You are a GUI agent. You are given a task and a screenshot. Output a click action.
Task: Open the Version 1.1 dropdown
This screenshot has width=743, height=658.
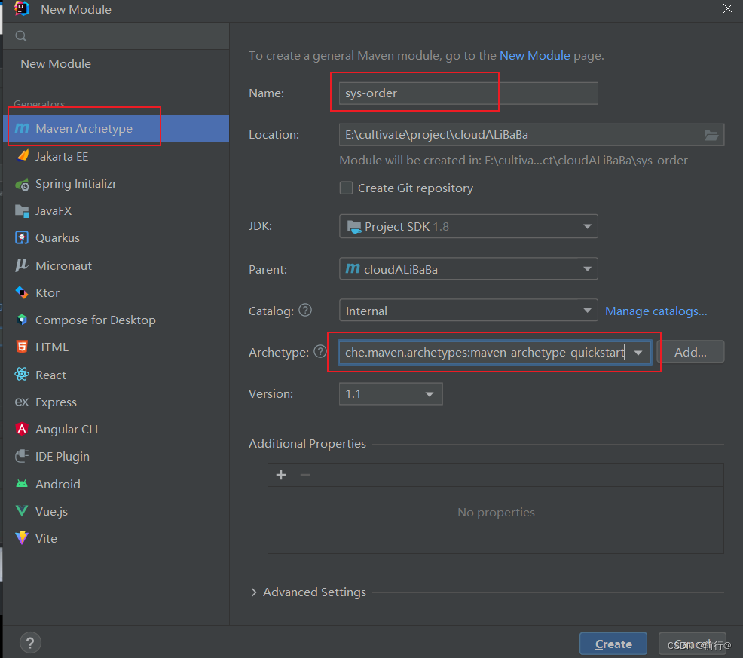click(390, 394)
